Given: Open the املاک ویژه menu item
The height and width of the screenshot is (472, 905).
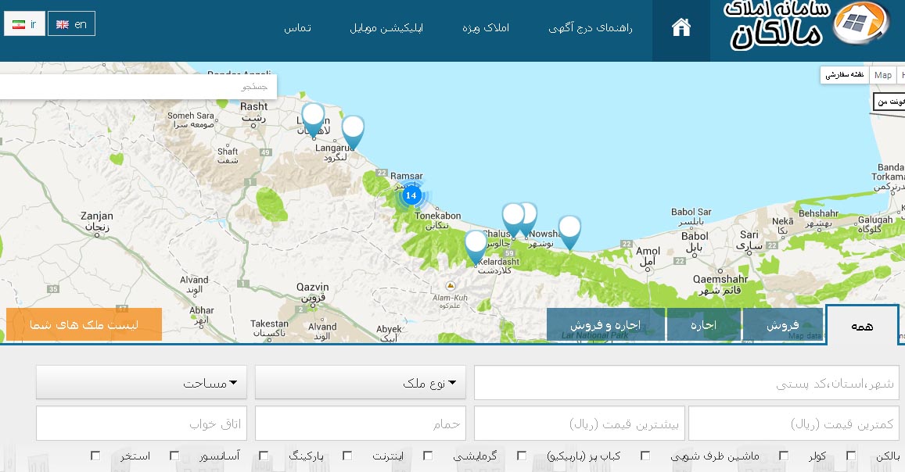Looking at the screenshot, I should point(486,27).
